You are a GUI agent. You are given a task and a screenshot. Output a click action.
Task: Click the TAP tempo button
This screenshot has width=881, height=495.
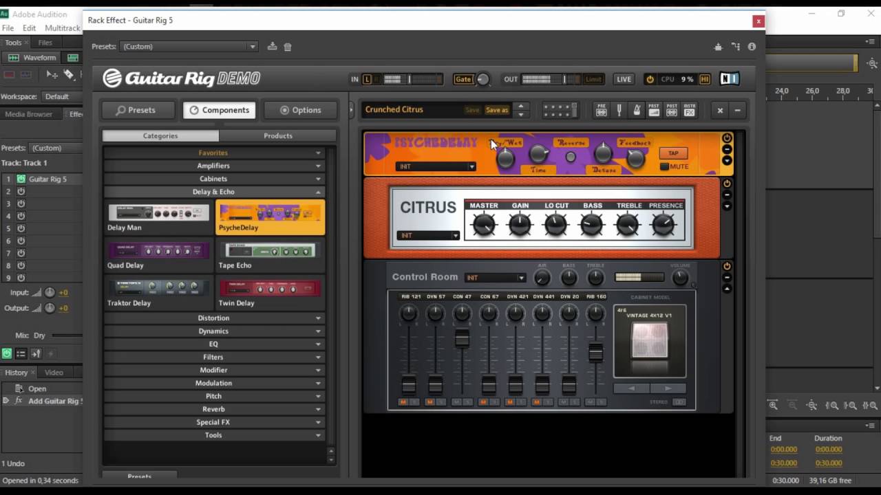(674, 153)
